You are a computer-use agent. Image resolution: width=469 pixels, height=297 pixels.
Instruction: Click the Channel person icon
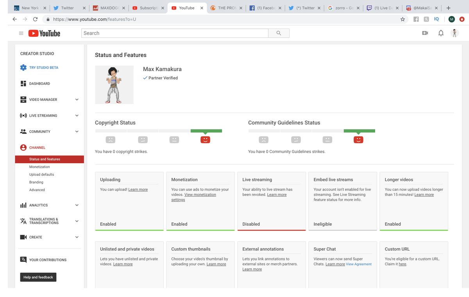(x=23, y=148)
